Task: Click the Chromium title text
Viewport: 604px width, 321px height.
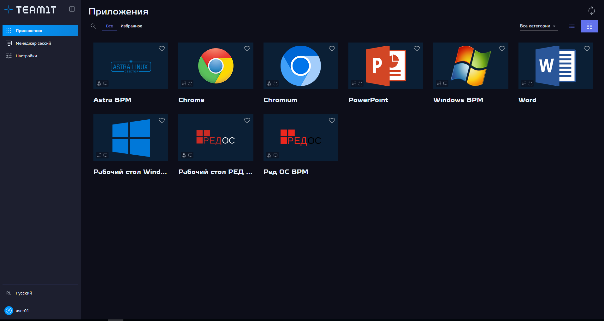Action: (280, 100)
